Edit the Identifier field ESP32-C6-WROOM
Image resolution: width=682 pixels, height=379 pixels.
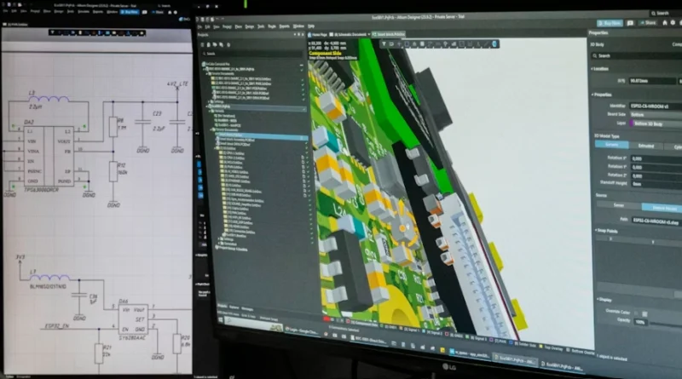click(656, 106)
